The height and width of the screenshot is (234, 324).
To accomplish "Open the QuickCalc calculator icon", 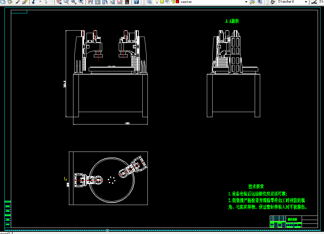I will [127, 2].
